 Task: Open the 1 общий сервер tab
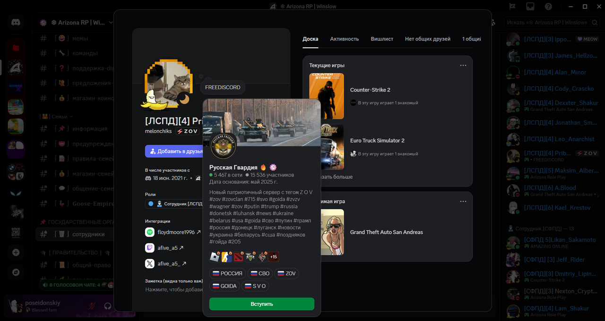[x=472, y=39]
